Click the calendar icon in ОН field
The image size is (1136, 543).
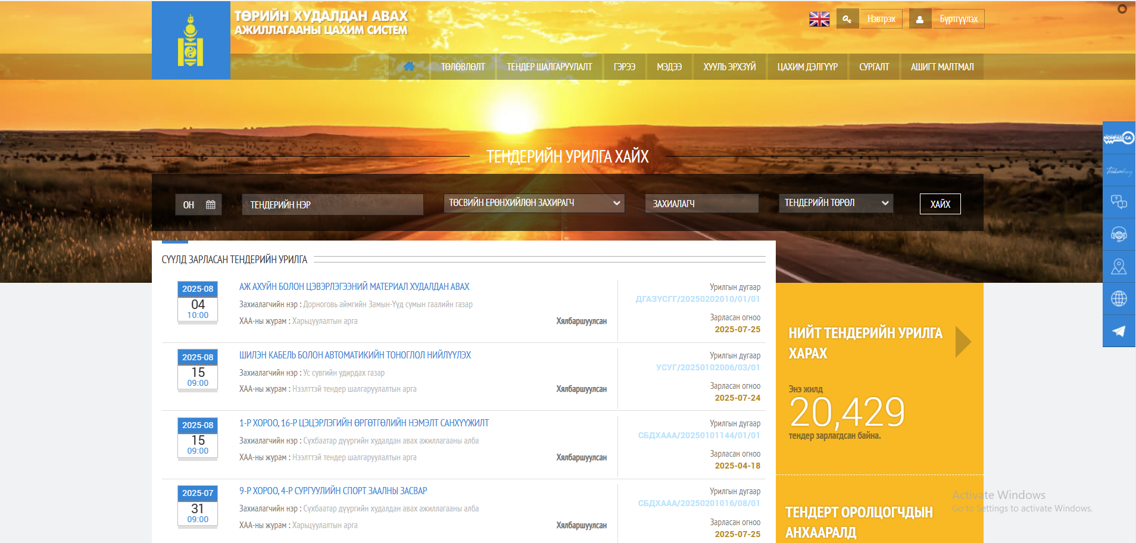click(210, 205)
